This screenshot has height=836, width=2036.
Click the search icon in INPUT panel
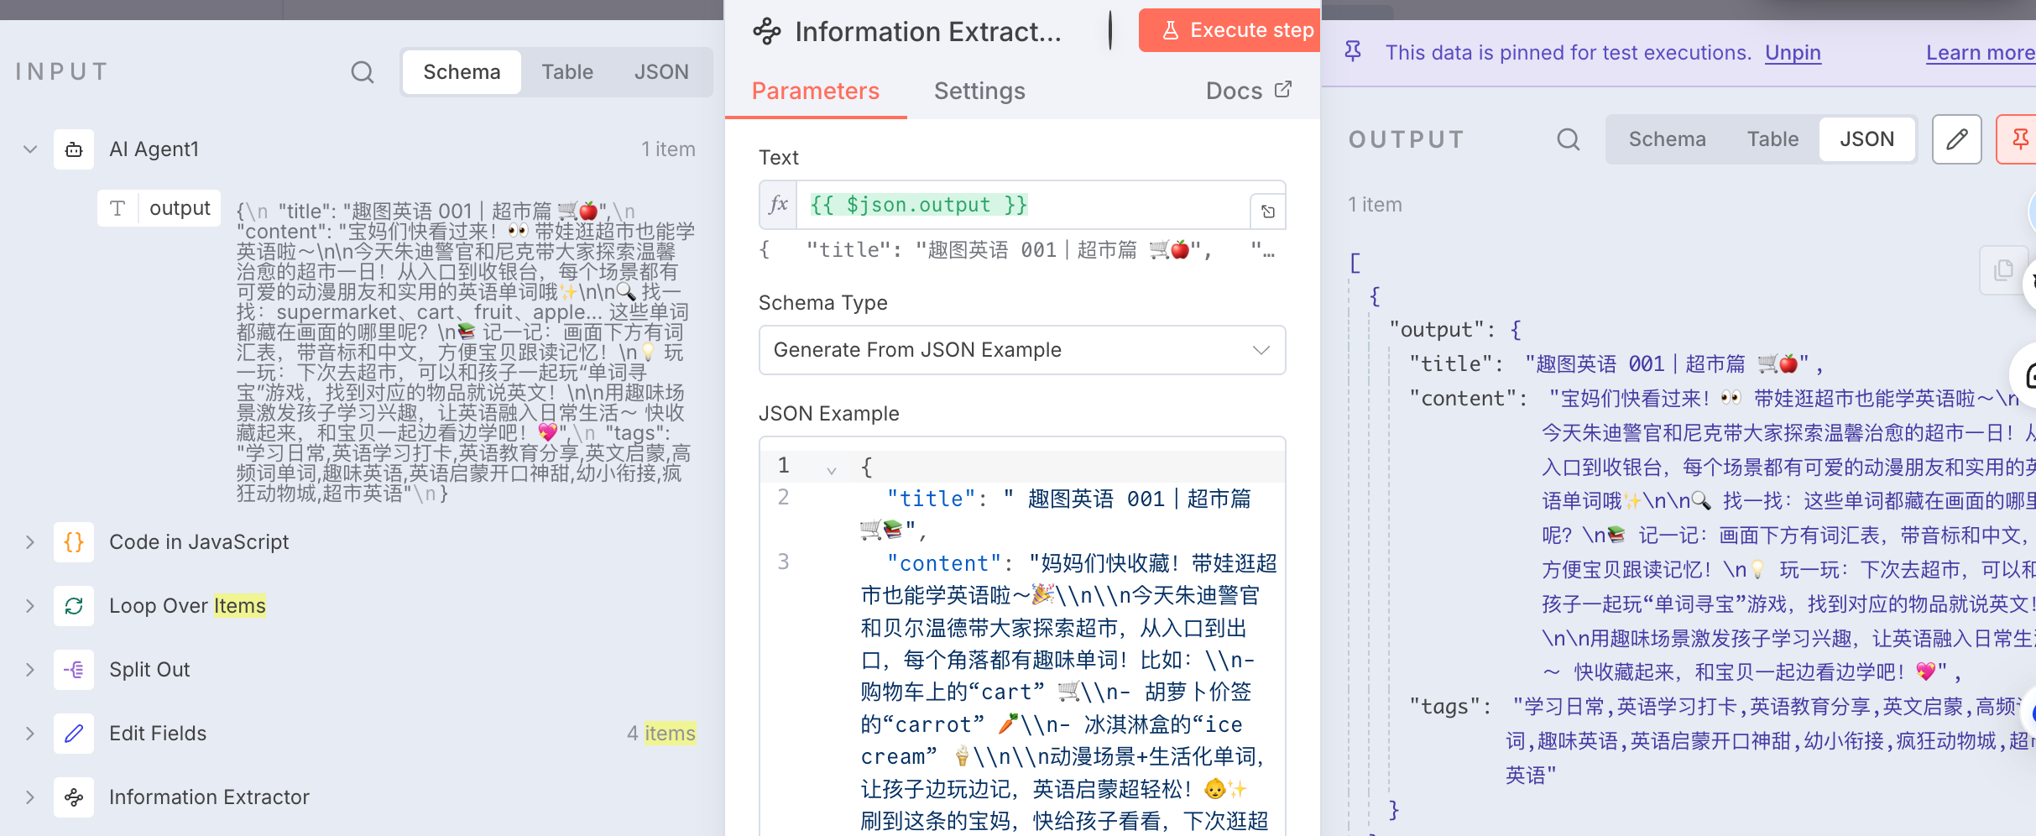tap(362, 72)
